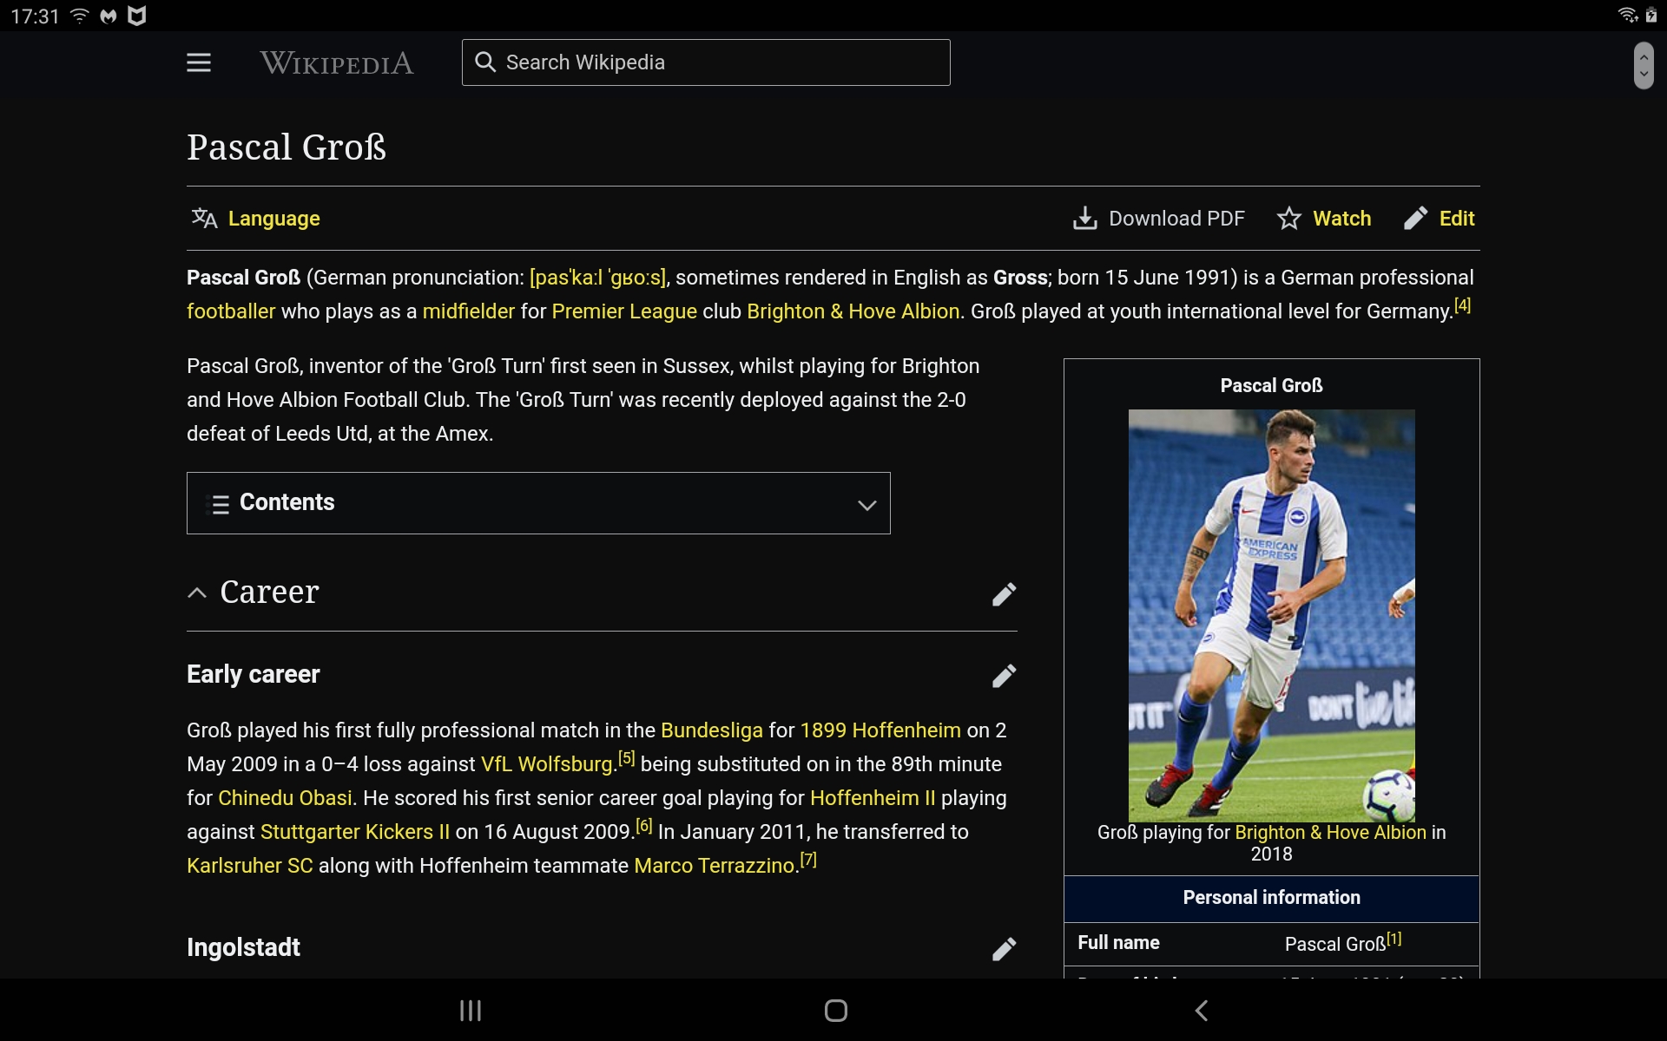1667x1041 pixels.
Task: Open reference [4] citation
Action: (x=1463, y=305)
